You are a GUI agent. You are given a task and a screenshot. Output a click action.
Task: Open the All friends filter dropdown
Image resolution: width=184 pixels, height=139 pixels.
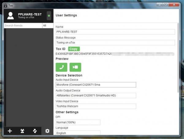[48, 26]
